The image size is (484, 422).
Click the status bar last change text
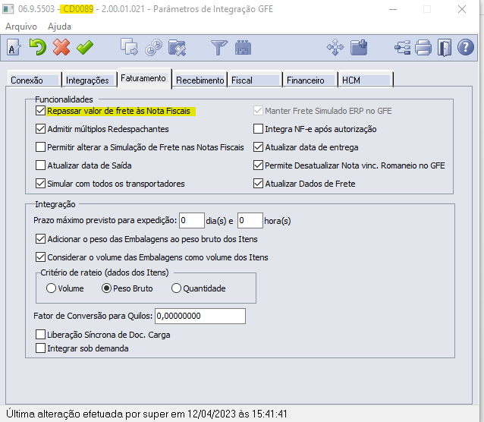[146, 414]
